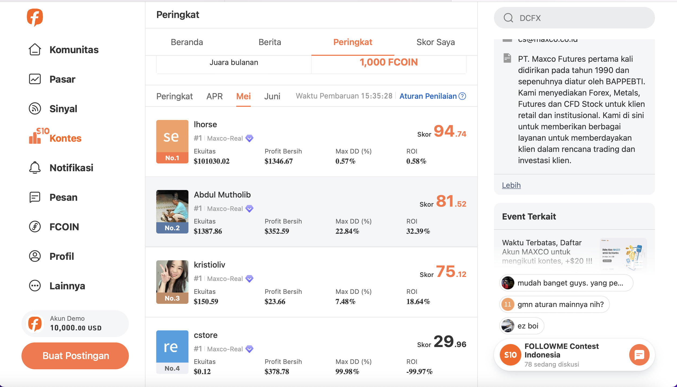Open kristioliv's No.3 photo
The image size is (677, 387).
pos(172,282)
